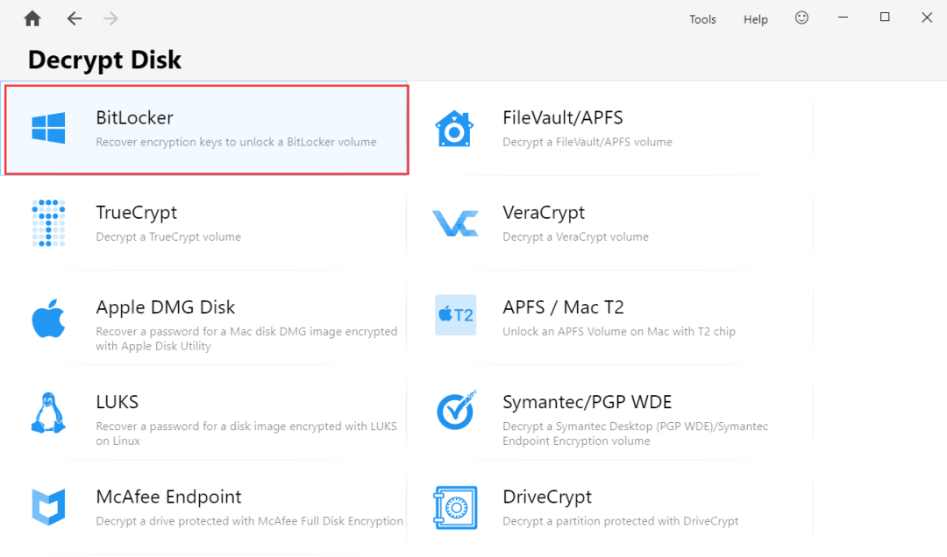Close the application window
Screen dimensions: 947x557
(927, 18)
